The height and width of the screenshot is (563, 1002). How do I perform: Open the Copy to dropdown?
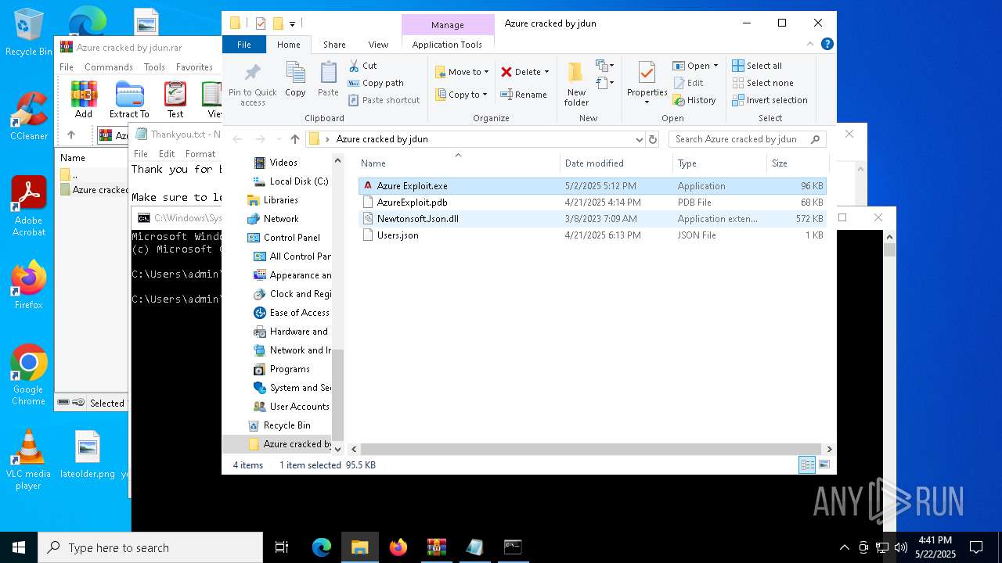[x=461, y=95]
